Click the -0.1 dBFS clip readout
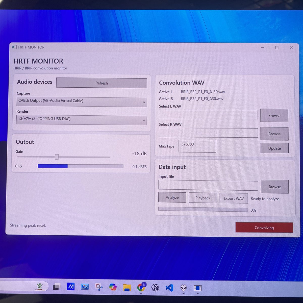Image resolution: width=303 pixels, height=303 pixels. [139, 167]
